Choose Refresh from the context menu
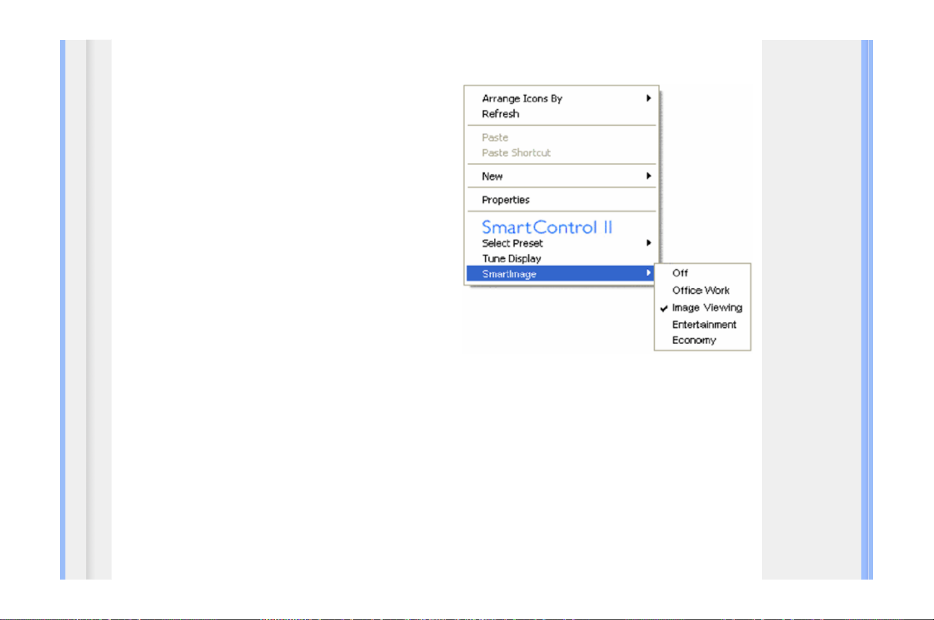The width and height of the screenshot is (934, 620). 501,114
